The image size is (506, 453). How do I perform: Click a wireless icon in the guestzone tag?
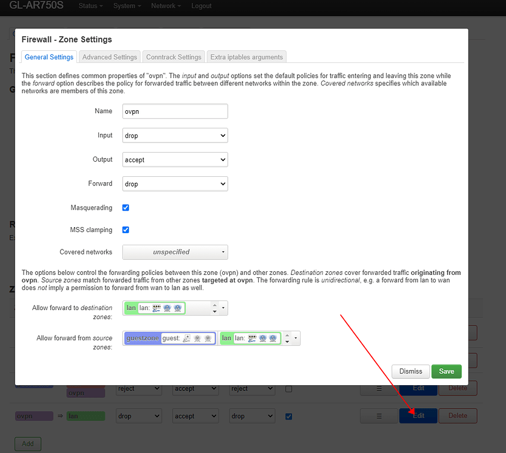click(197, 337)
